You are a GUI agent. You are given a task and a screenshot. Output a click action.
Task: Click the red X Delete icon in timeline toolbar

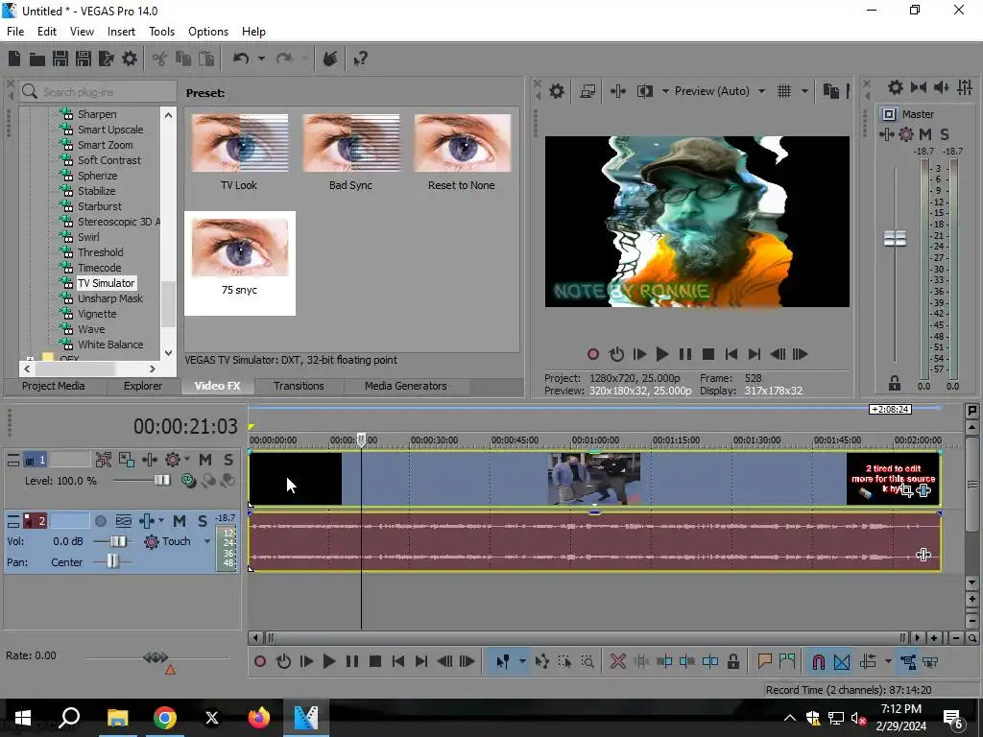617,662
